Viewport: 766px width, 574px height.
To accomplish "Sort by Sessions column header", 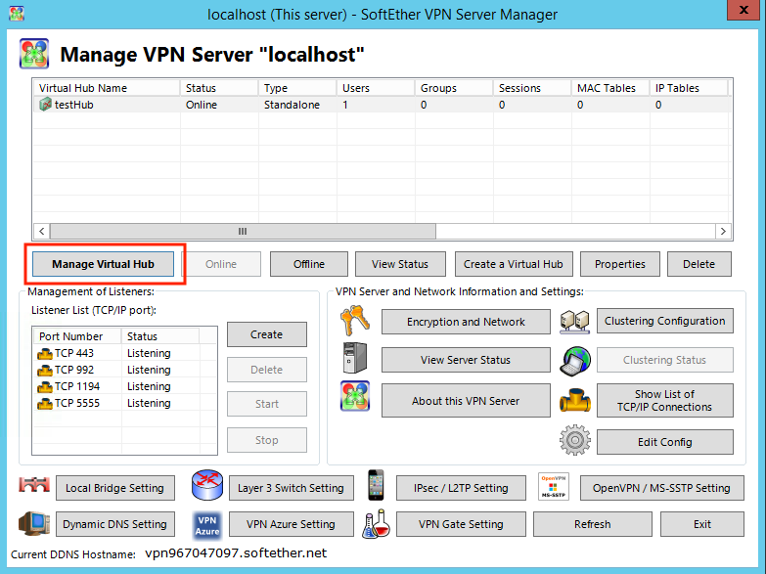I will click(532, 88).
